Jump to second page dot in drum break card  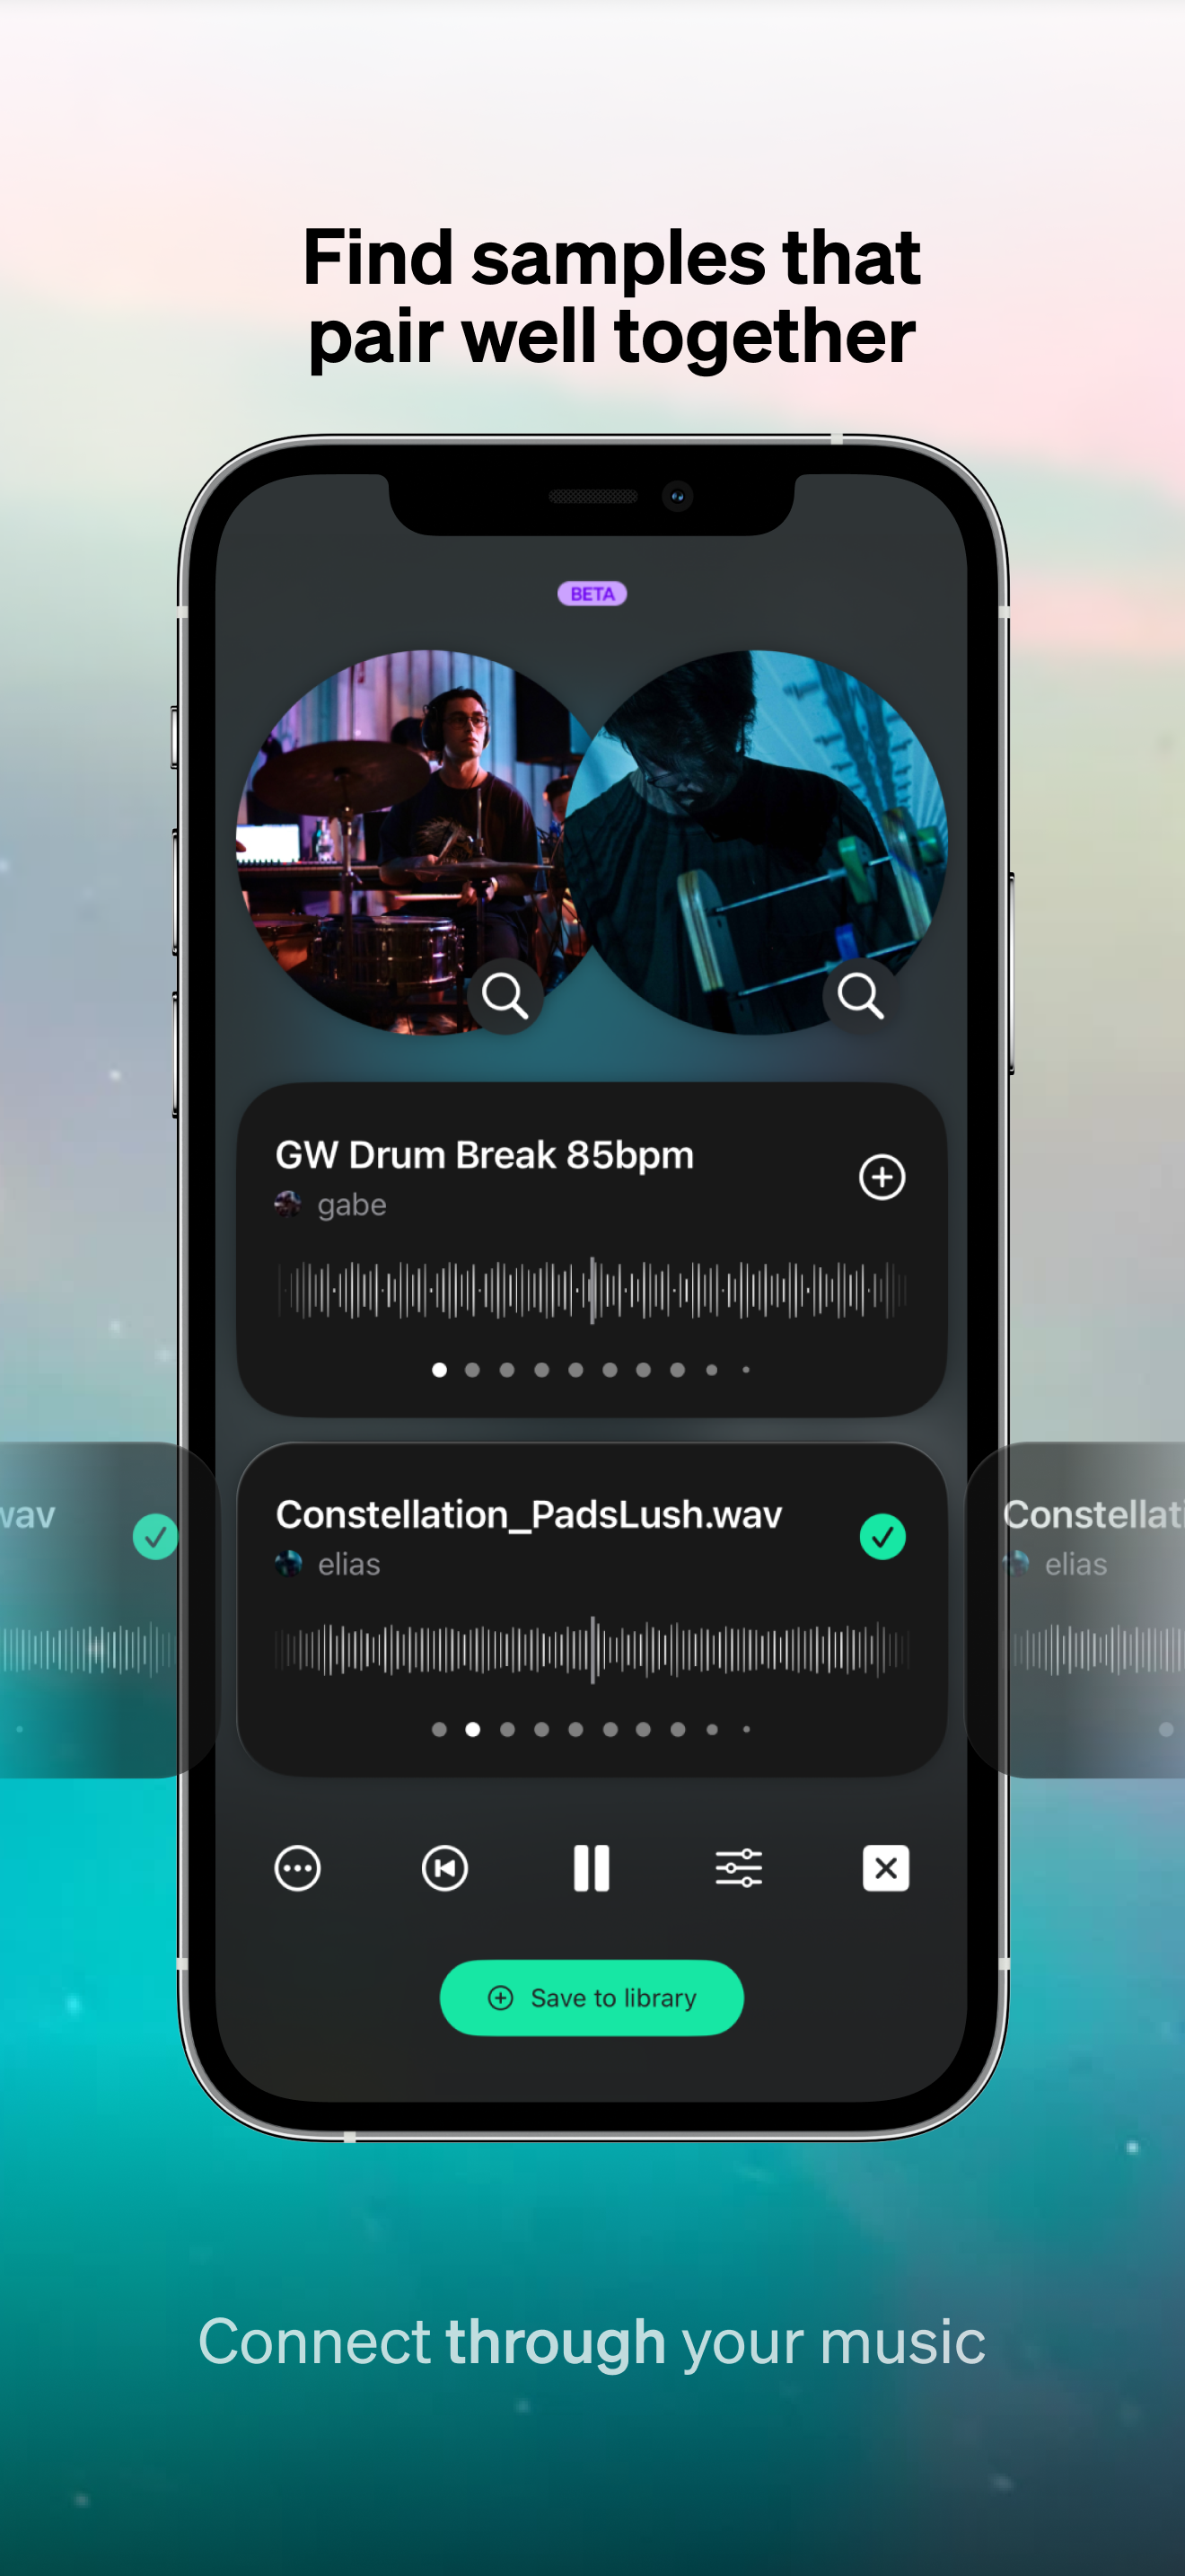point(472,1370)
